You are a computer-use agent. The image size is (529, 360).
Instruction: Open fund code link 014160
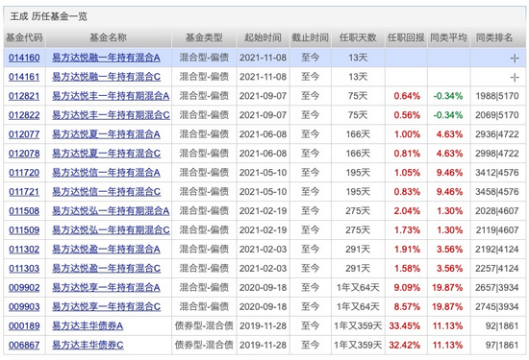[x=24, y=58]
